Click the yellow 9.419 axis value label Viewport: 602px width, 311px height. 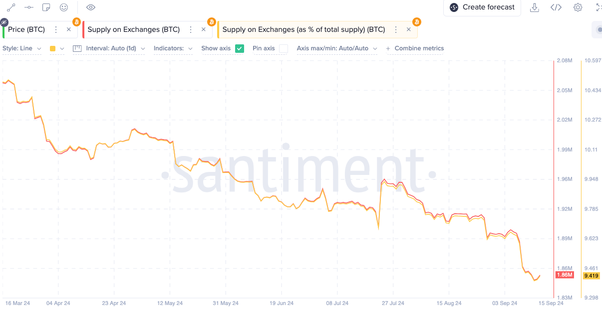(x=591, y=275)
